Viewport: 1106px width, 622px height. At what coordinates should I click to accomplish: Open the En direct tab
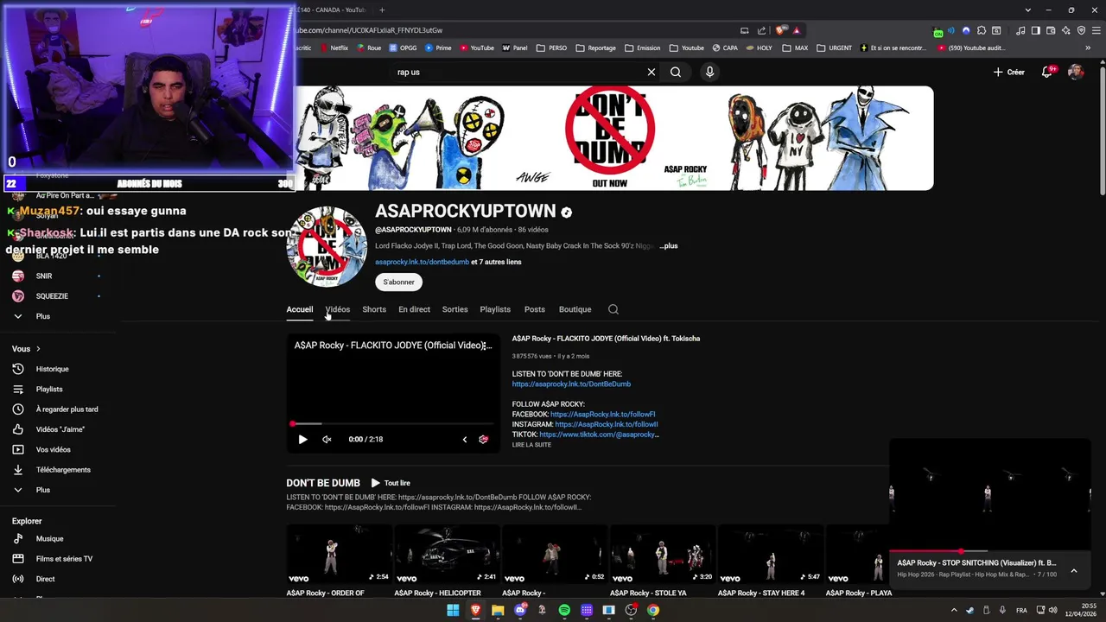click(414, 309)
